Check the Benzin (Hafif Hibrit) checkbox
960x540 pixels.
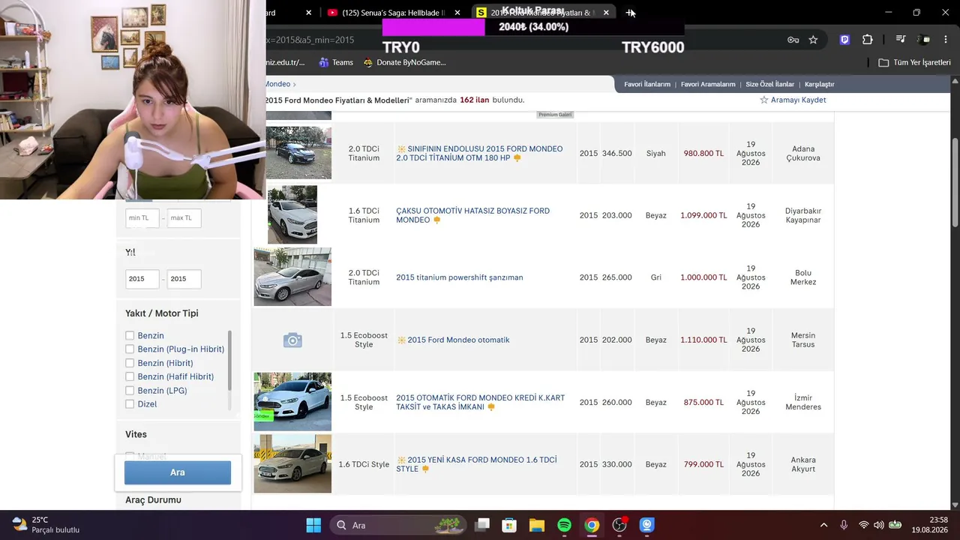point(130,376)
